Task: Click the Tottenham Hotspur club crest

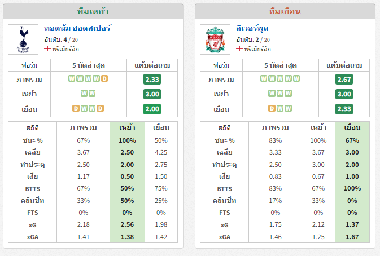Action: (23, 39)
